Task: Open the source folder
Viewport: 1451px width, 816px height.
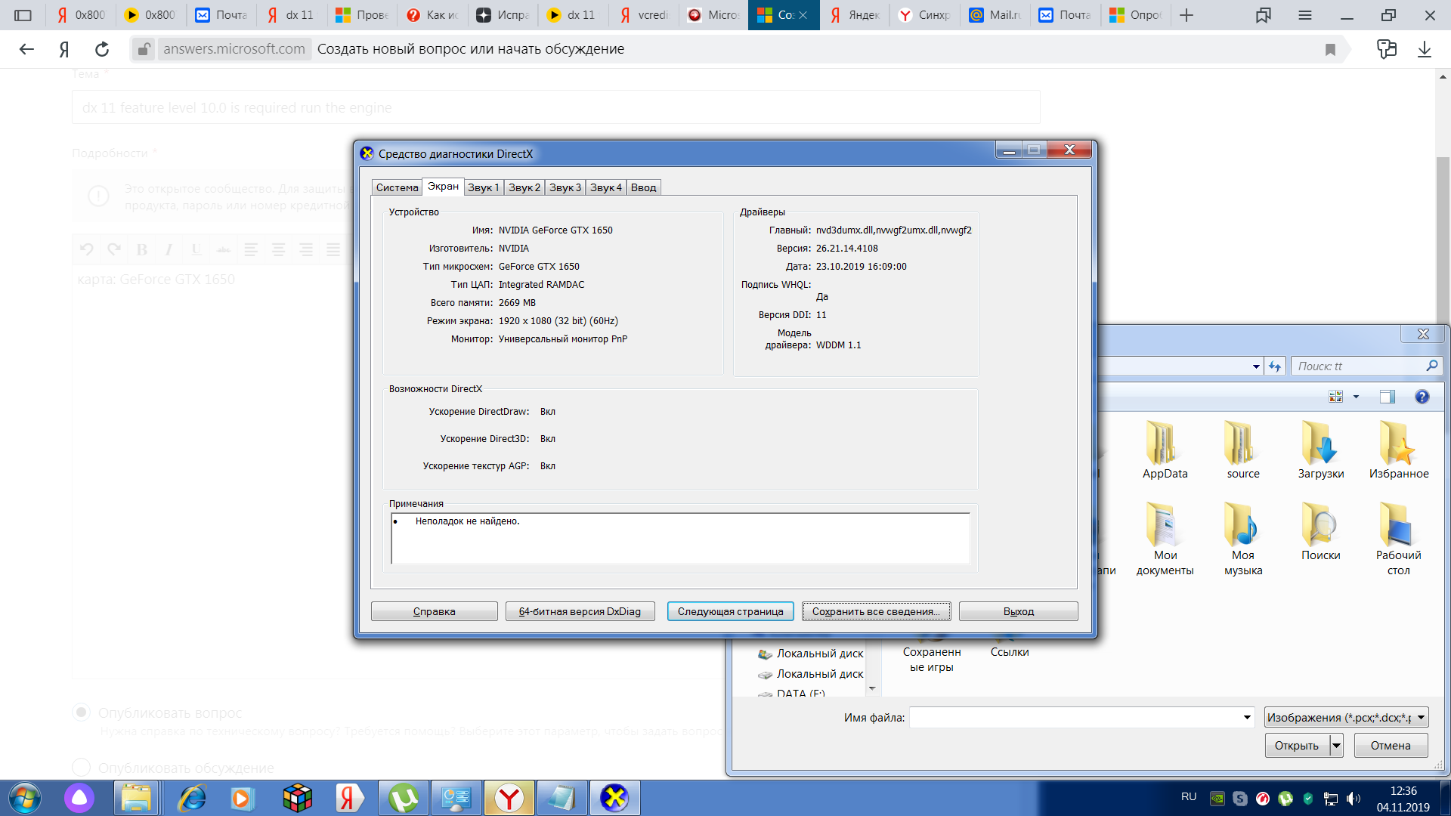Action: (x=1243, y=450)
